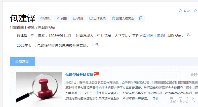Click the news summary paragraph text
This screenshot has height=107, width=198.
tap(132, 90)
